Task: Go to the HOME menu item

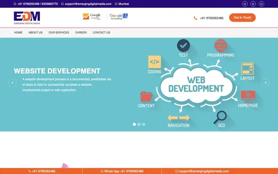Action: point(18,33)
